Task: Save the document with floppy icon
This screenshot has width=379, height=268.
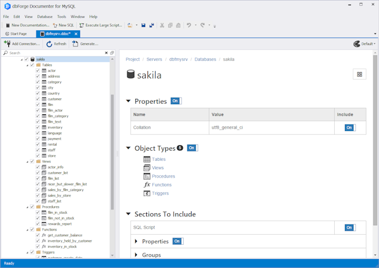Action: coord(143,25)
